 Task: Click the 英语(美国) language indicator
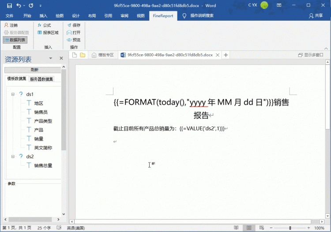click(76, 228)
